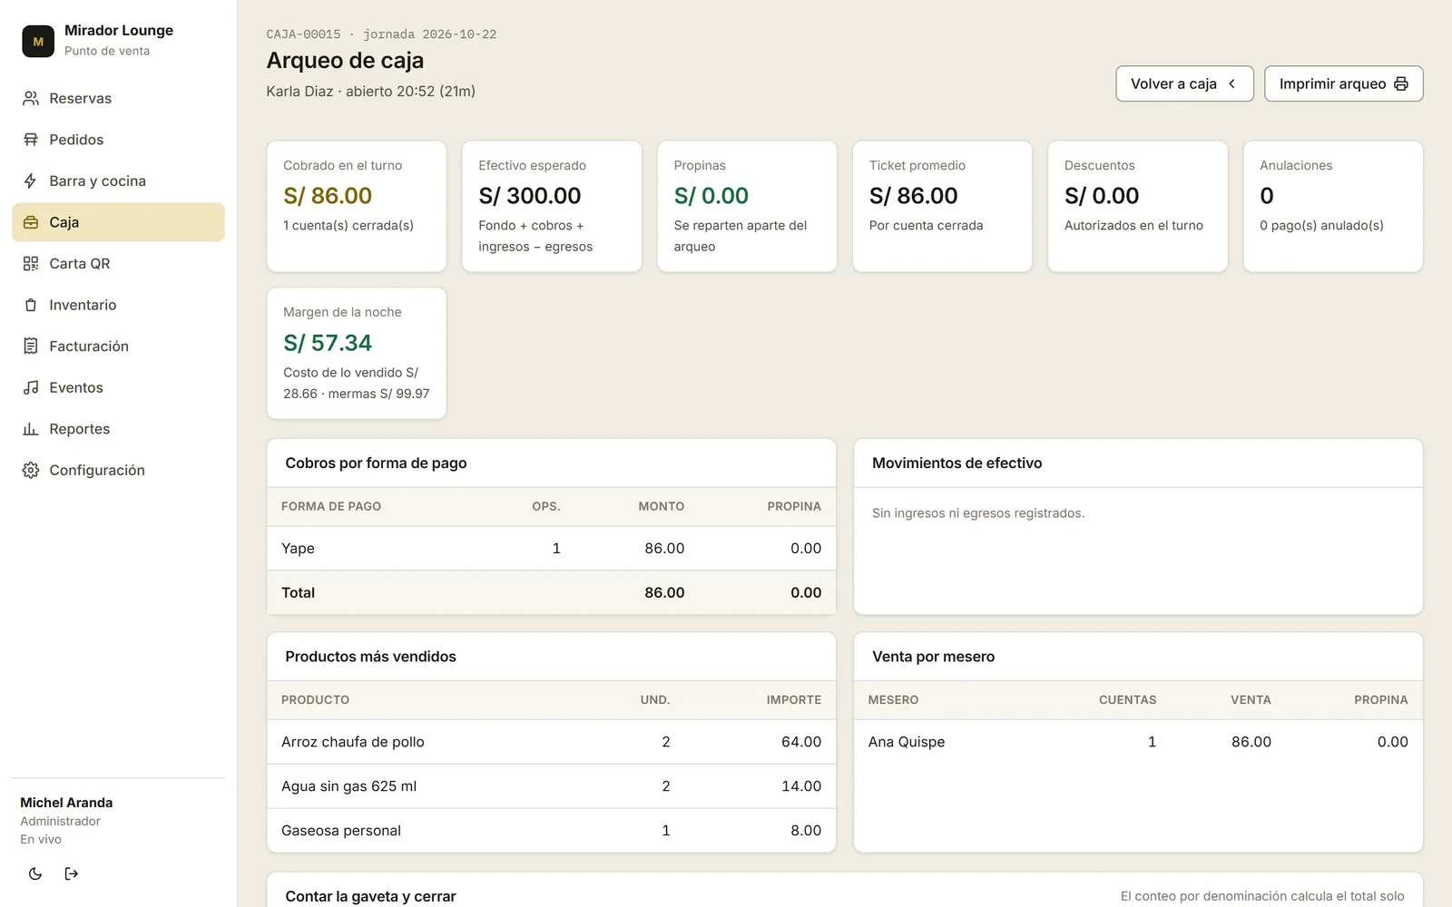The width and height of the screenshot is (1452, 907).
Task: Click the Arroz chaufa de pollo row
Action: pos(551,742)
